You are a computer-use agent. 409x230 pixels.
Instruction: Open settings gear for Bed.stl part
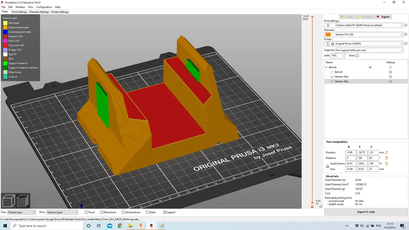[x=390, y=72]
